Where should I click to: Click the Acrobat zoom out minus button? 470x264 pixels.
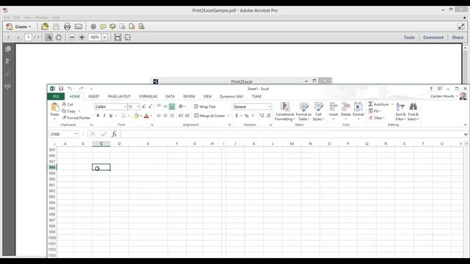[72, 37]
